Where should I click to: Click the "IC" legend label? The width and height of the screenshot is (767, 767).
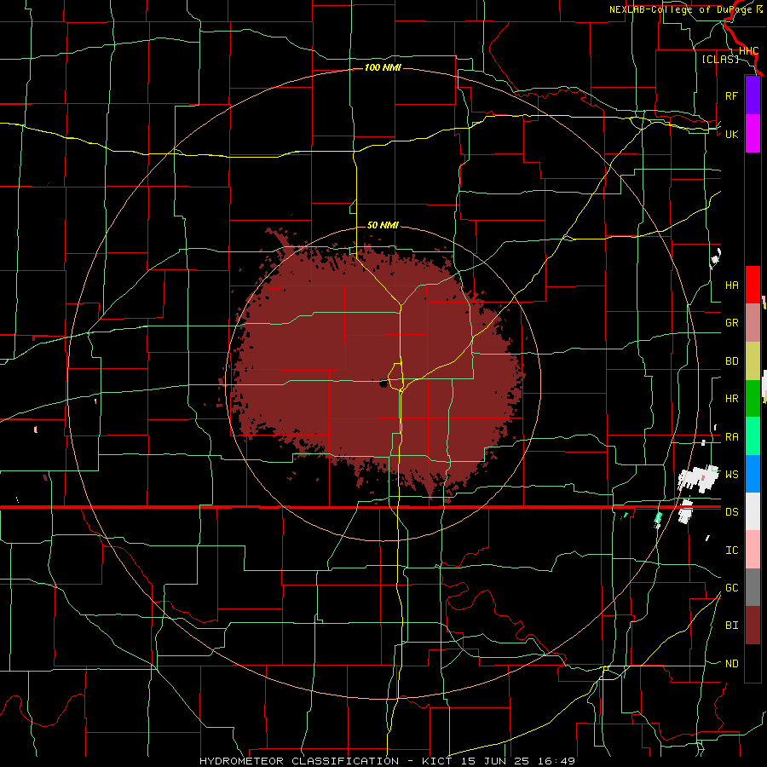click(731, 551)
